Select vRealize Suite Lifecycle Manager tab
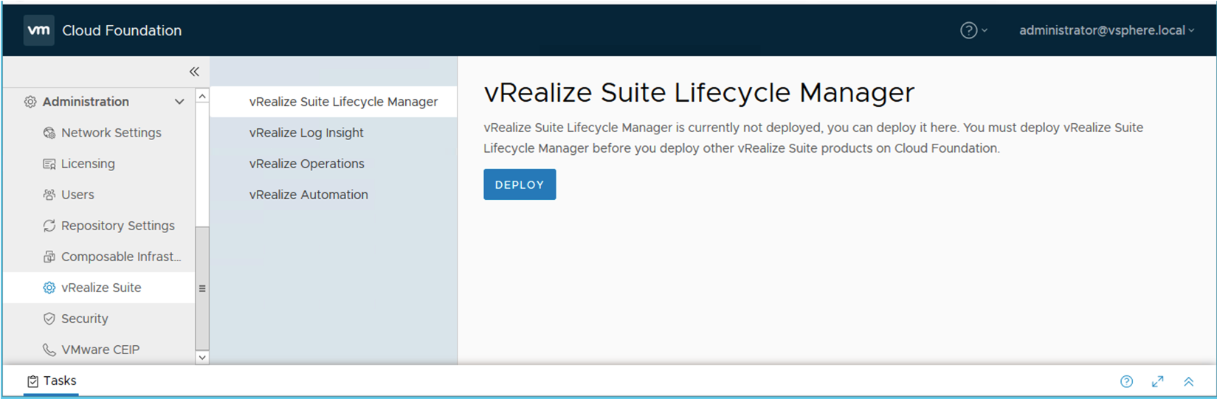The height and width of the screenshot is (399, 1217). click(334, 102)
